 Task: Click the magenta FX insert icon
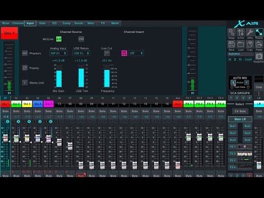(x=124, y=53)
